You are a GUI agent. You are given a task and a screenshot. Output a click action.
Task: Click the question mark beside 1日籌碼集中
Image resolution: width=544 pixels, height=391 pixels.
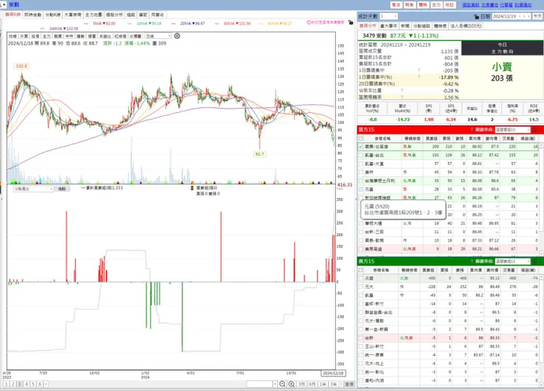point(419,70)
